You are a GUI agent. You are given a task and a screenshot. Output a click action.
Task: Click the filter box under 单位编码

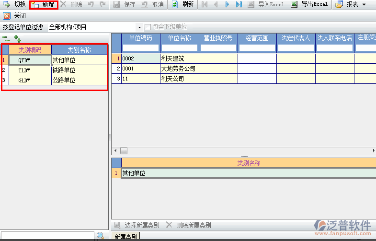[140, 48]
